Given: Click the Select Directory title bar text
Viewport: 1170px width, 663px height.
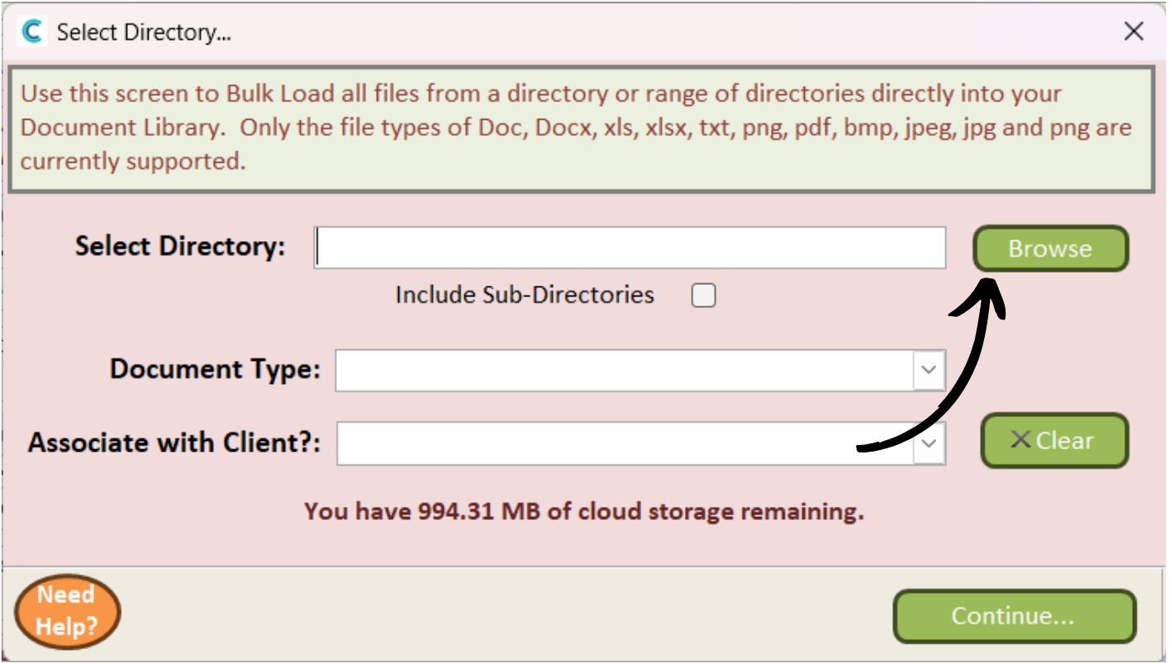Looking at the screenshot, I should [x=144, y=33].
